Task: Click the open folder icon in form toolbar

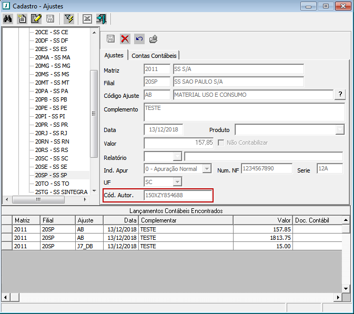Action: (x=153, y=38)
